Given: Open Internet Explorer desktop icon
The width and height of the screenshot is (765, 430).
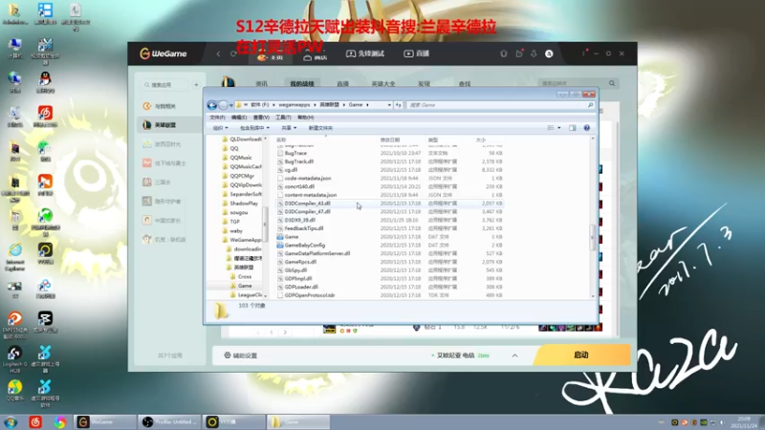Looking at the screenshot, I should (x=15, y=256).
